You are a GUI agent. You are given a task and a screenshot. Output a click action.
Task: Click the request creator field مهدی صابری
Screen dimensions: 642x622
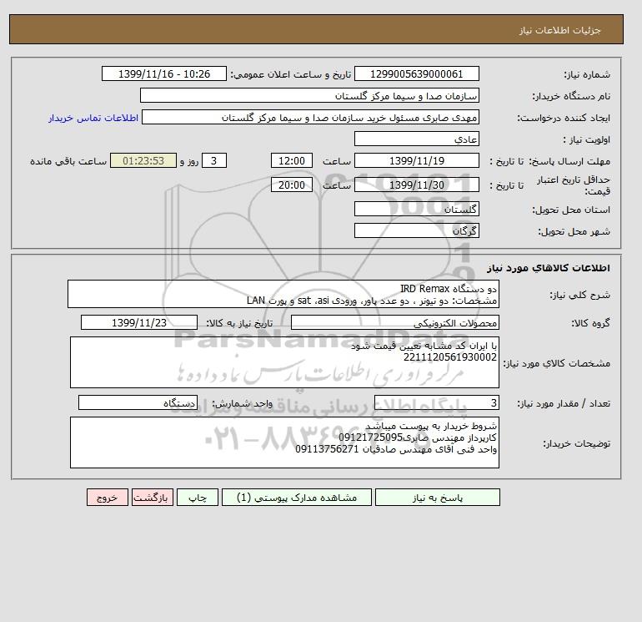click(310, 117)
